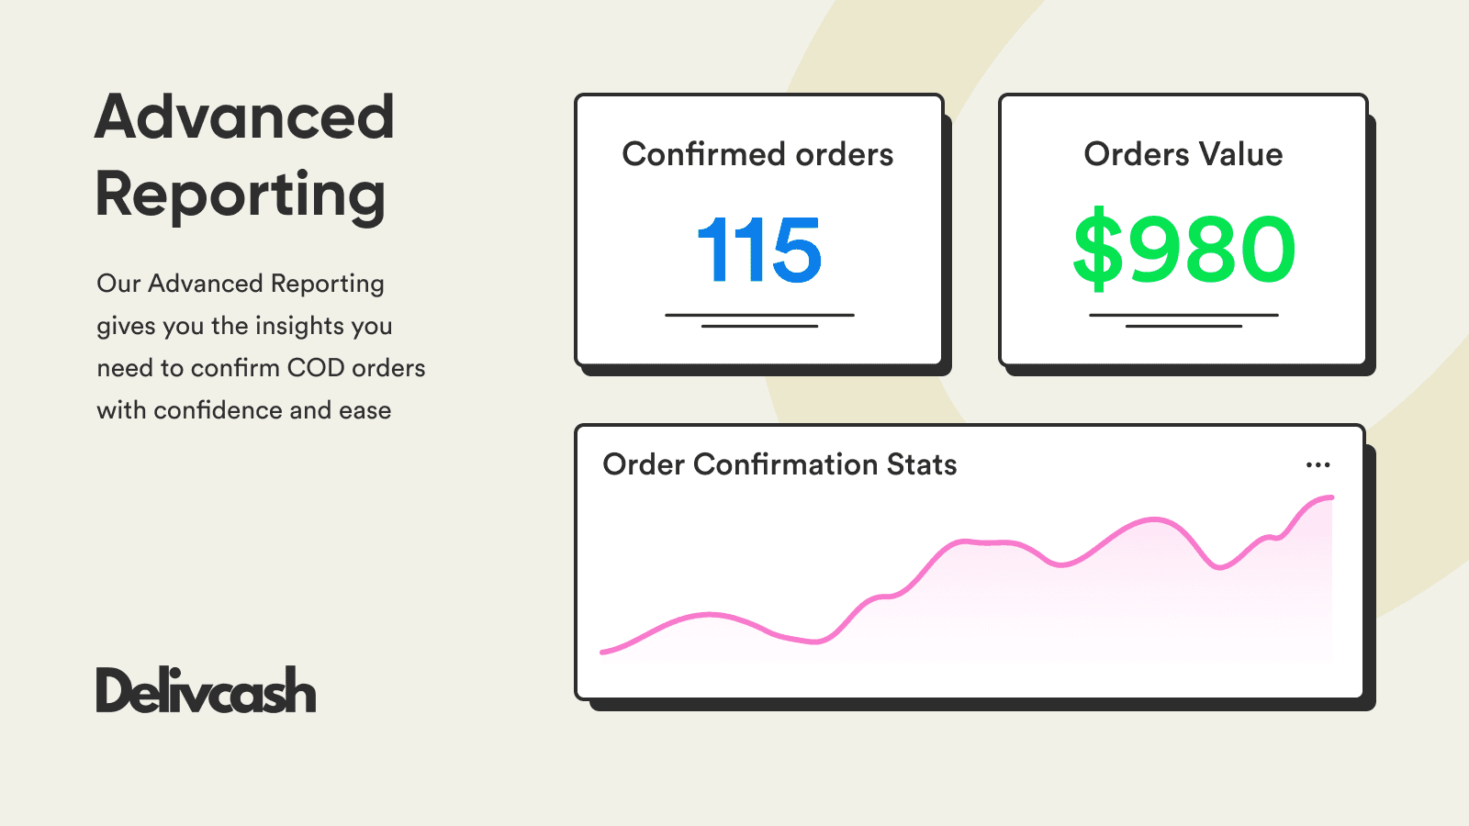The height and width of the screenshot is (826, 1469).
Task: Click the description paragraph about COD orders
Action: click(261, 347)
